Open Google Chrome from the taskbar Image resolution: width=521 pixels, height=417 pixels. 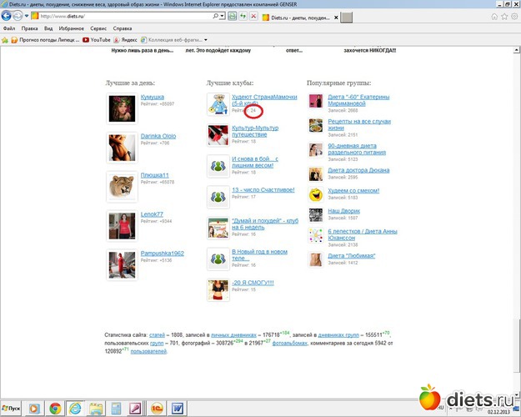click(54, 408)
